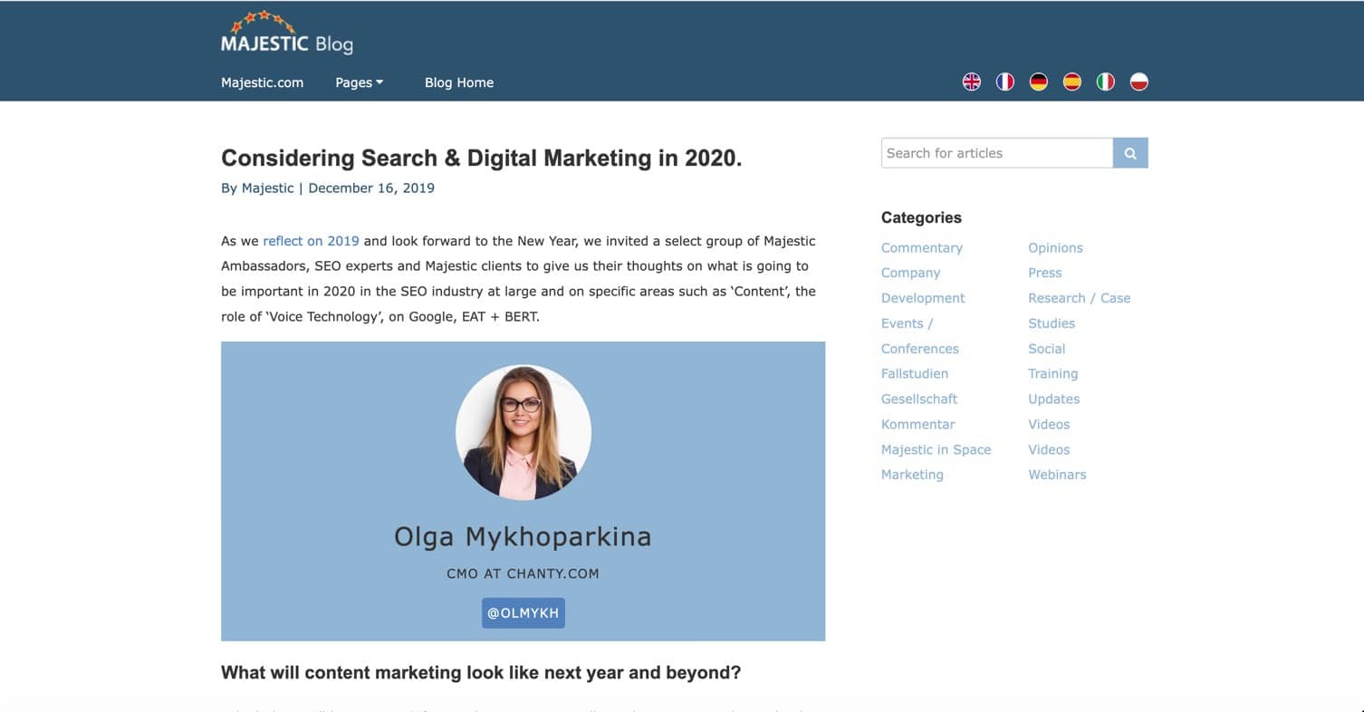
Task: Click the Majestic Blog logo
Action: (x=286, y=34)
